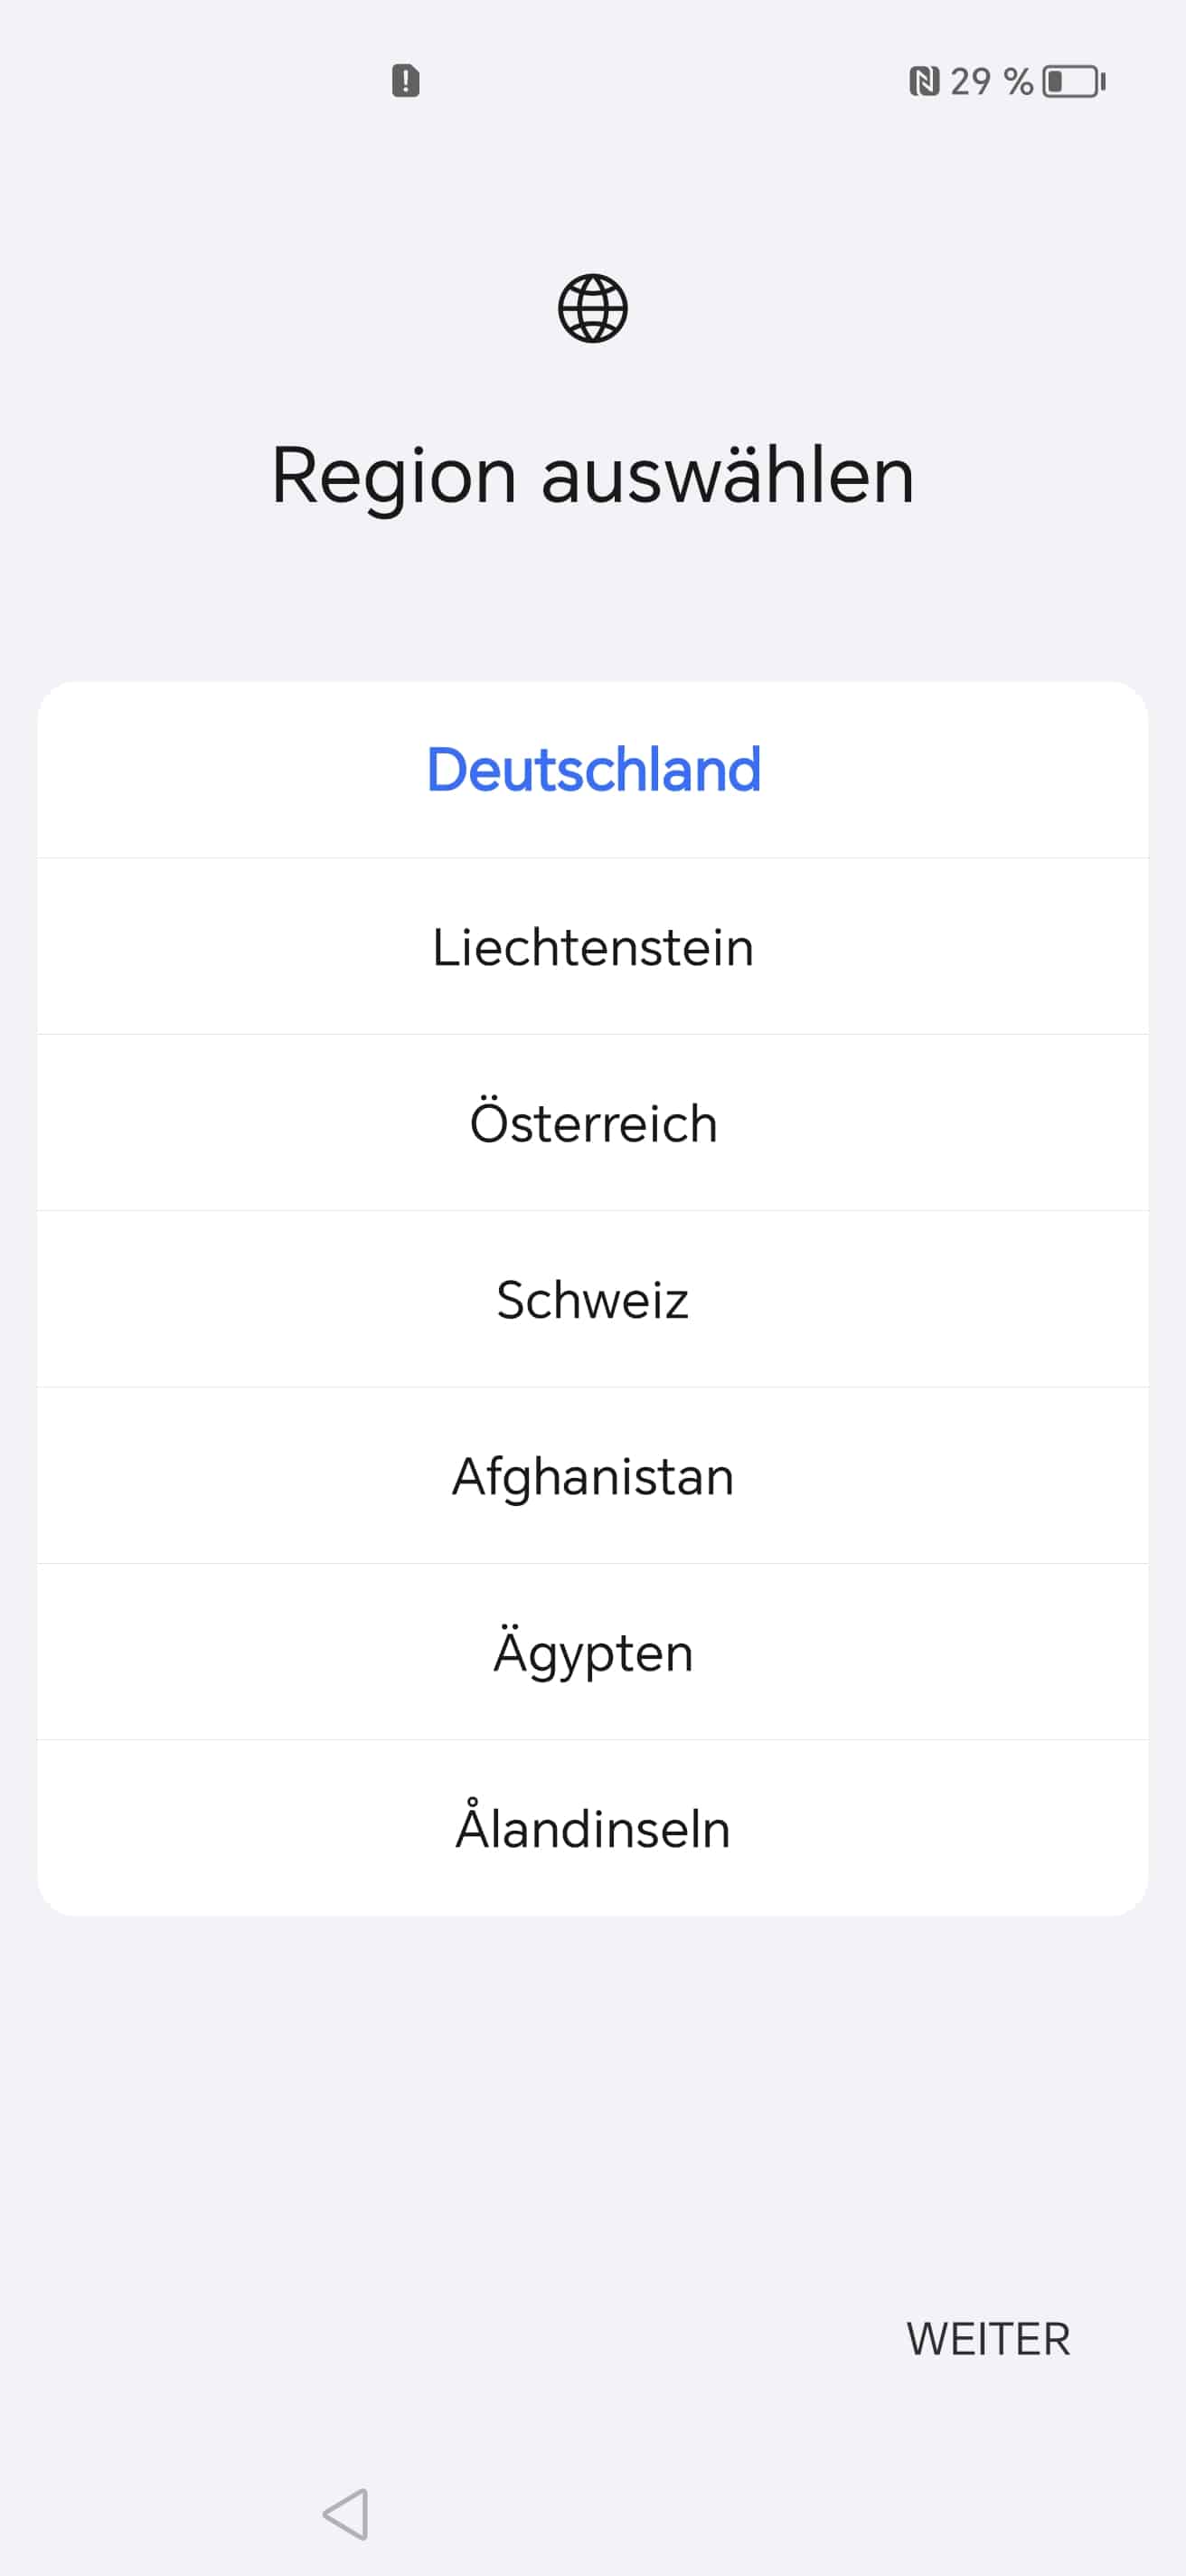
Task: Select the blue highlighted region entry
Action: click(x=592, y=769)
